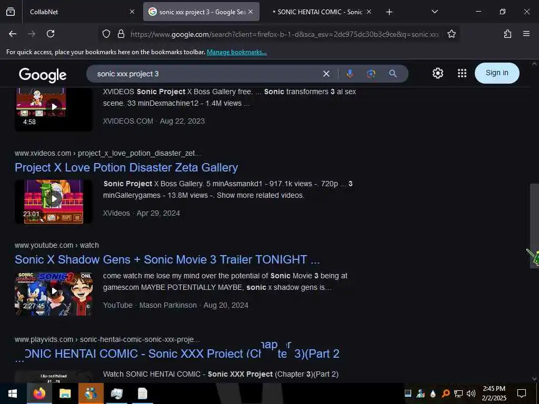Click the www.youtube.com › watch breadcrumb

[57, 245]
